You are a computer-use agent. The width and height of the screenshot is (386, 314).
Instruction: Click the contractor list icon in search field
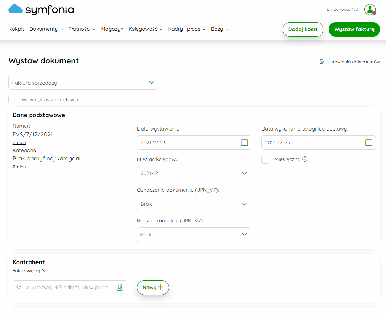[x=120, y=288]
